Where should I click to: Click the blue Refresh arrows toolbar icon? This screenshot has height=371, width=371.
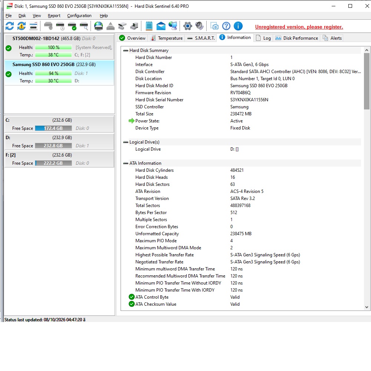10,26
